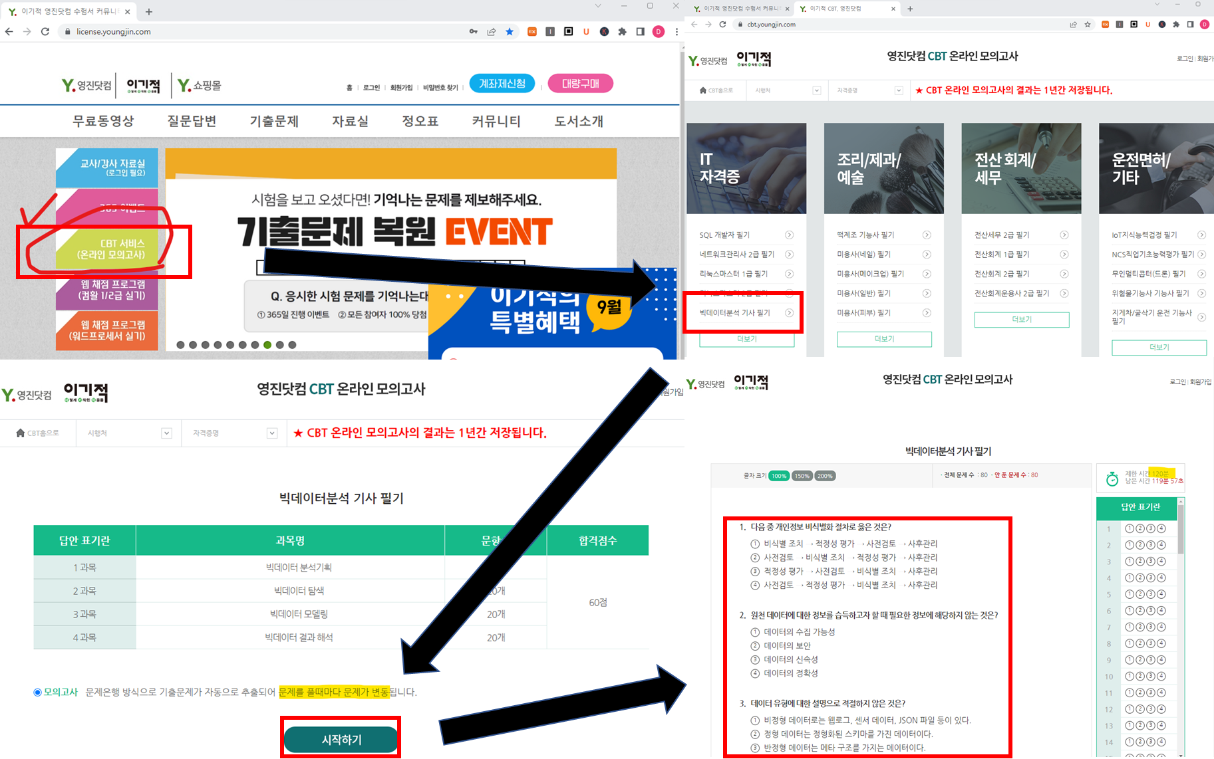Viewport: 1214px width, 759px height.
Task: Open tab search chevron in left browser title bar
Action: (597, 6)
